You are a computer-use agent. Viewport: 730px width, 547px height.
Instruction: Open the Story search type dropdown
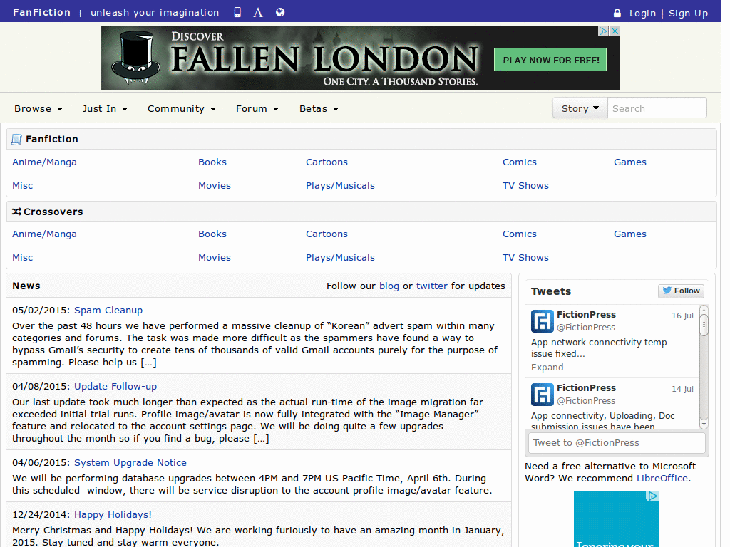tap(580, 108)
